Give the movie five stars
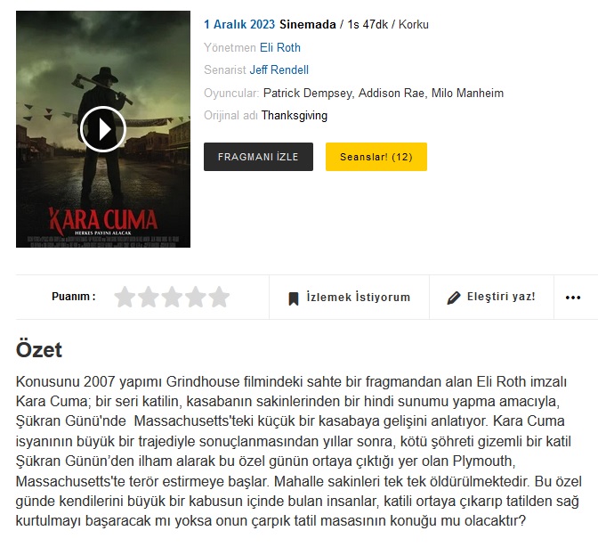This screenshot has height=547, width=606. pos(219,297)
